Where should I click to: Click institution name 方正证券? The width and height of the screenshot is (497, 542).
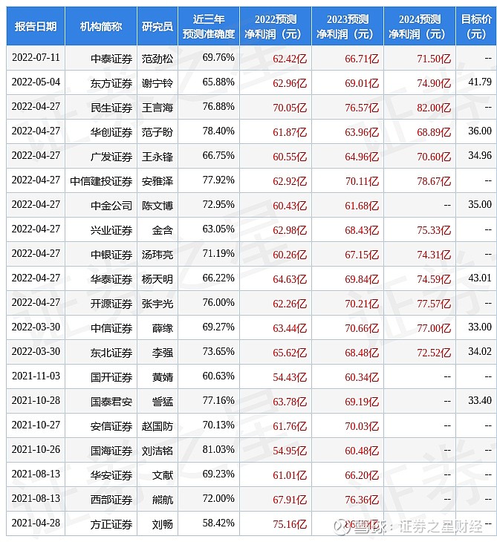[111, 524]
